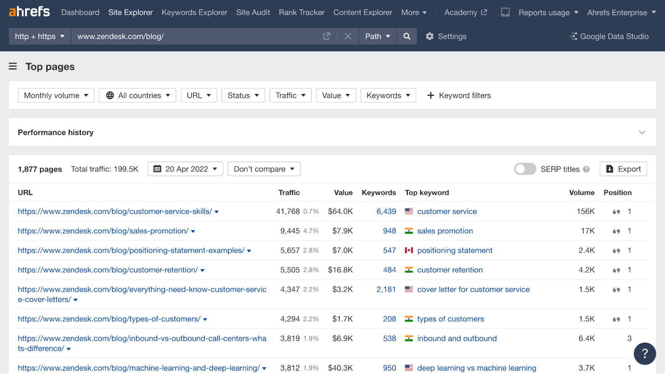
Task: Open the 20 Apr 2022 date picker
Action: [185, 169]
